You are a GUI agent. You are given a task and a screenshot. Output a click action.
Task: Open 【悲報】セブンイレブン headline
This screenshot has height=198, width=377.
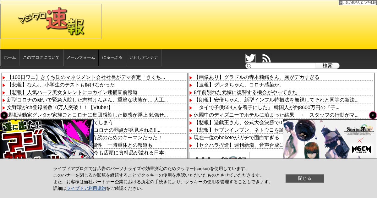pyautogui.click(x=238, y=130)
